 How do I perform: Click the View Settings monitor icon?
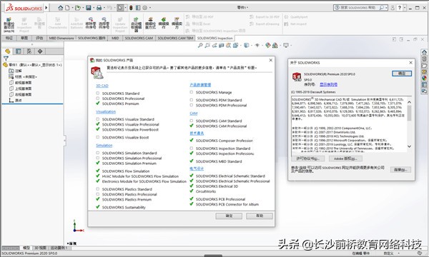pyautogui.click(x=286, y=46)
